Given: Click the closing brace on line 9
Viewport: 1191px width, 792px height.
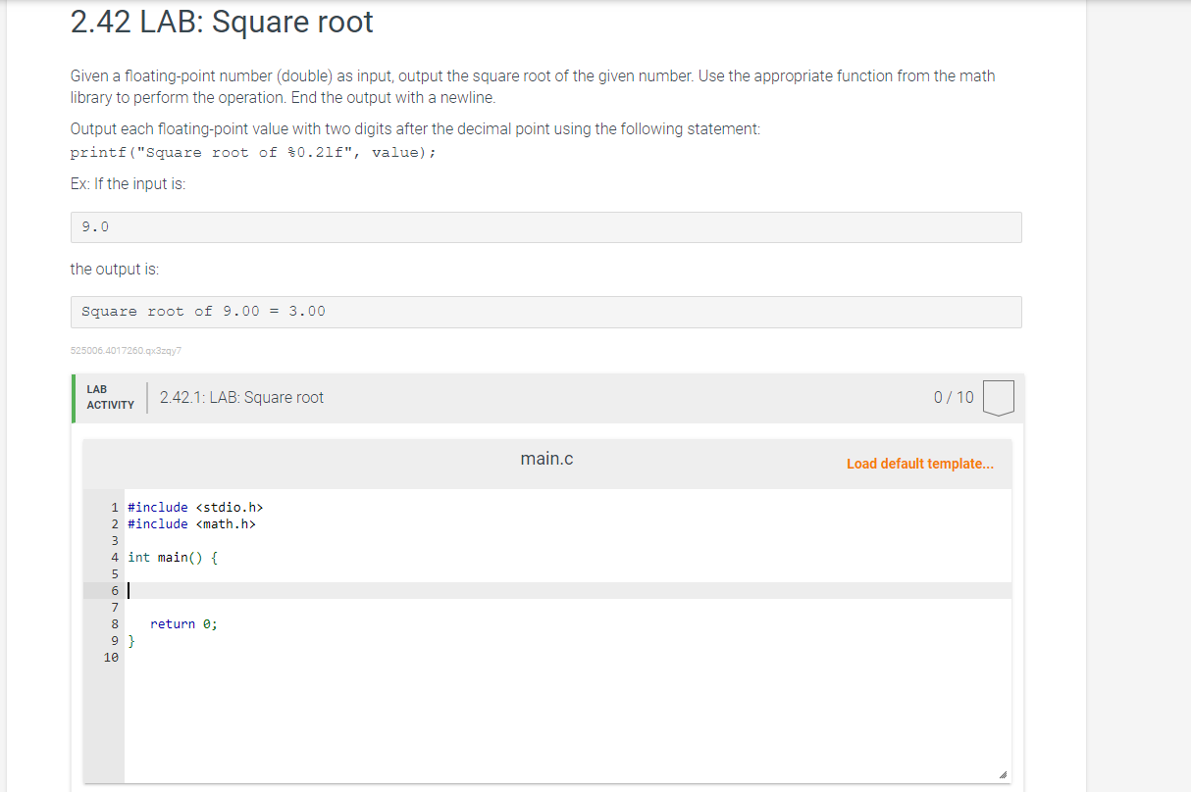Looking at the screenshot, I should point(129,640).
